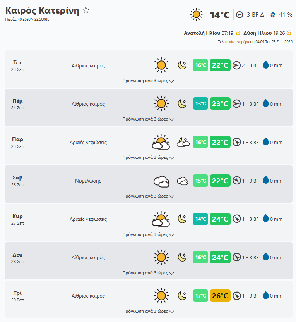The image size is (296, 322).
Task: Click the teal 13°C min temperature badge for Πέμ
Action: click(200, 103)
